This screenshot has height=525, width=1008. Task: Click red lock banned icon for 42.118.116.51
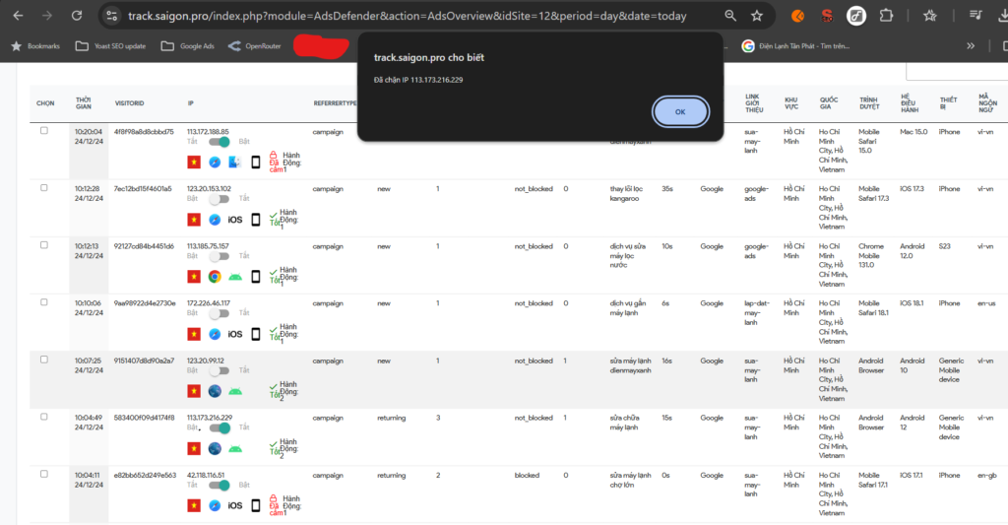pyautogui.click(x=273, y=504)
